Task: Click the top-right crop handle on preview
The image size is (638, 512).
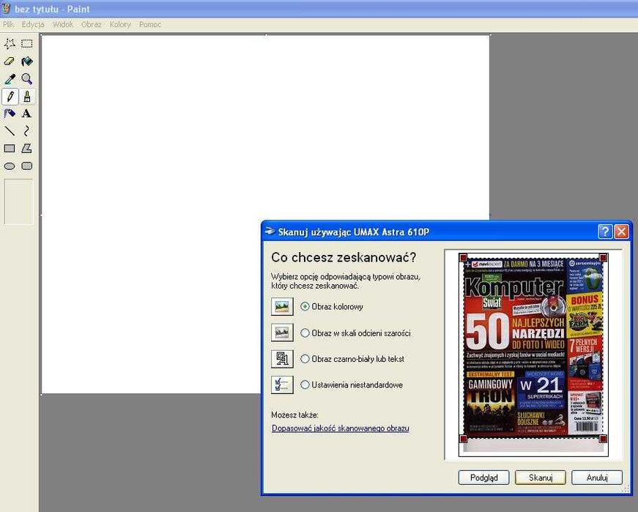Action: 604,257
